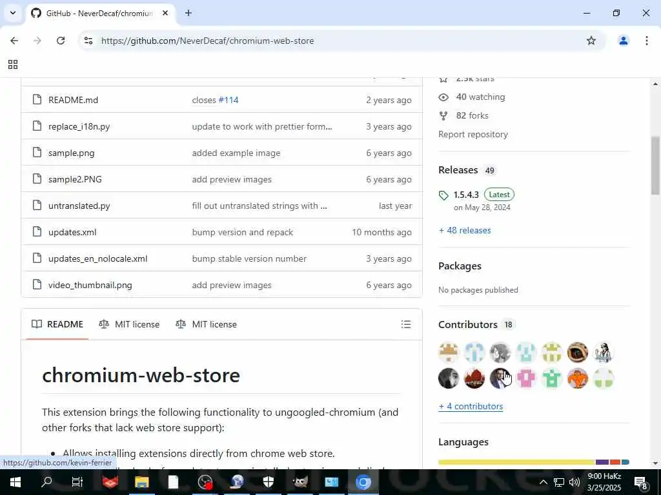Click the last contributor avatar in top row

[604, 353]
